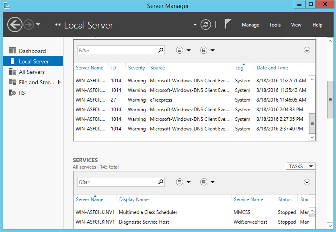The image size is (336, 232).
Task: Click the Events list scrollbar thumb
Action: tap(312, 123)
